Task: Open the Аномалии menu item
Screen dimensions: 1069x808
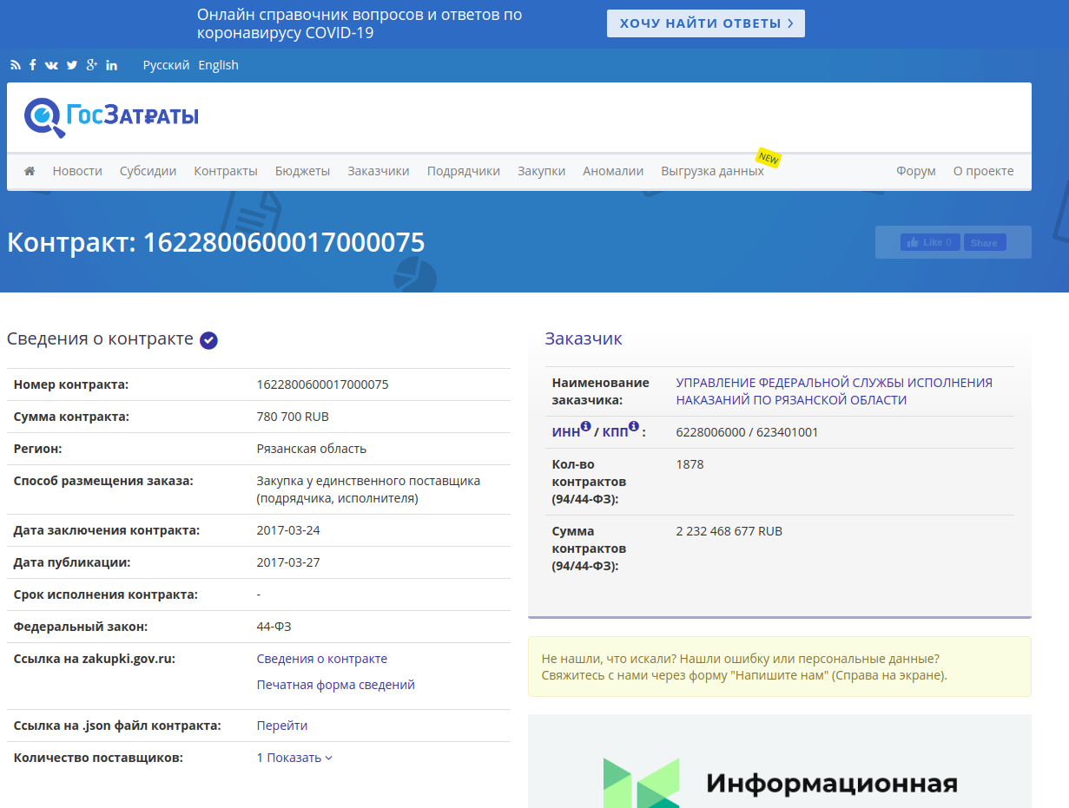Action: tap(613, 171)
